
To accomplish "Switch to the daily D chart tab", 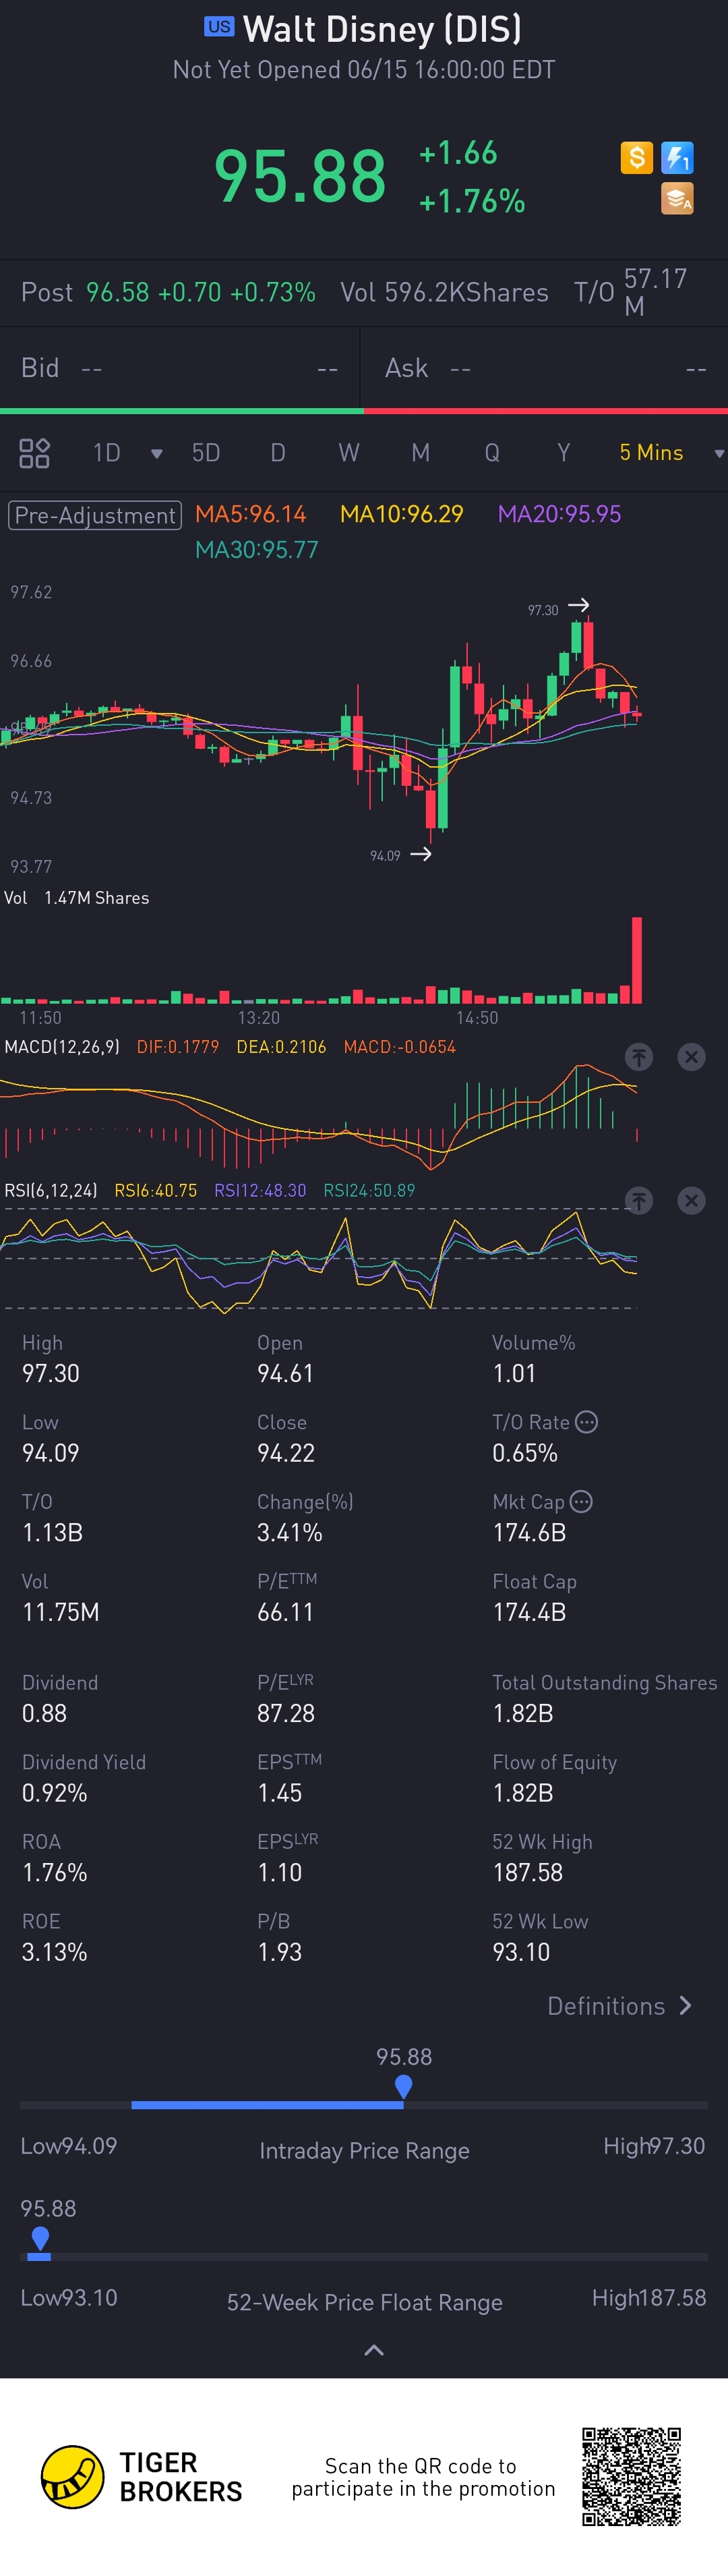I will [x=278, y=453].
